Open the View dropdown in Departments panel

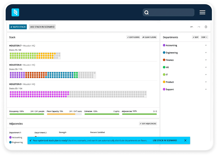click(x=204, y=37)
